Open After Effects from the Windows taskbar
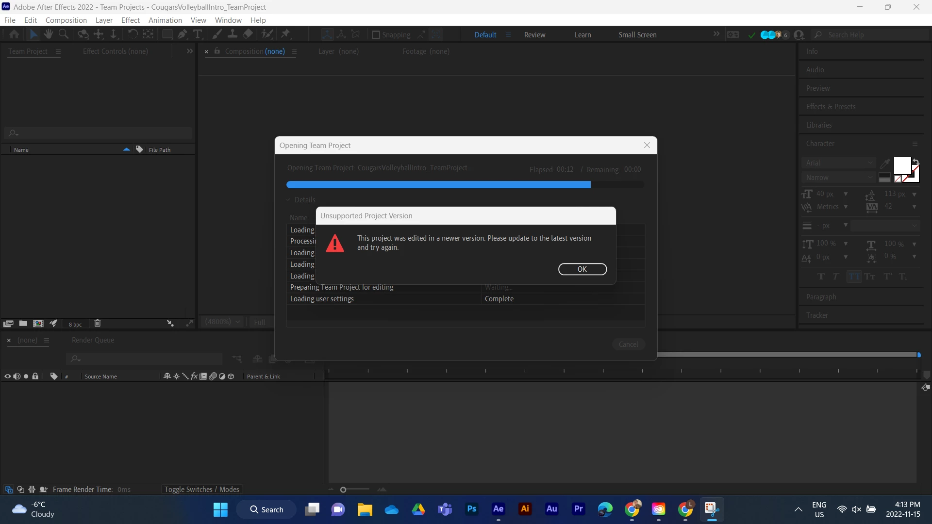Screen dimensions: 932x524 (x=498, y=509)
